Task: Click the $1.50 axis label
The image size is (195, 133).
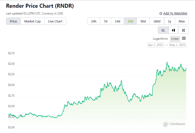Action: click(x=11, y=106)
